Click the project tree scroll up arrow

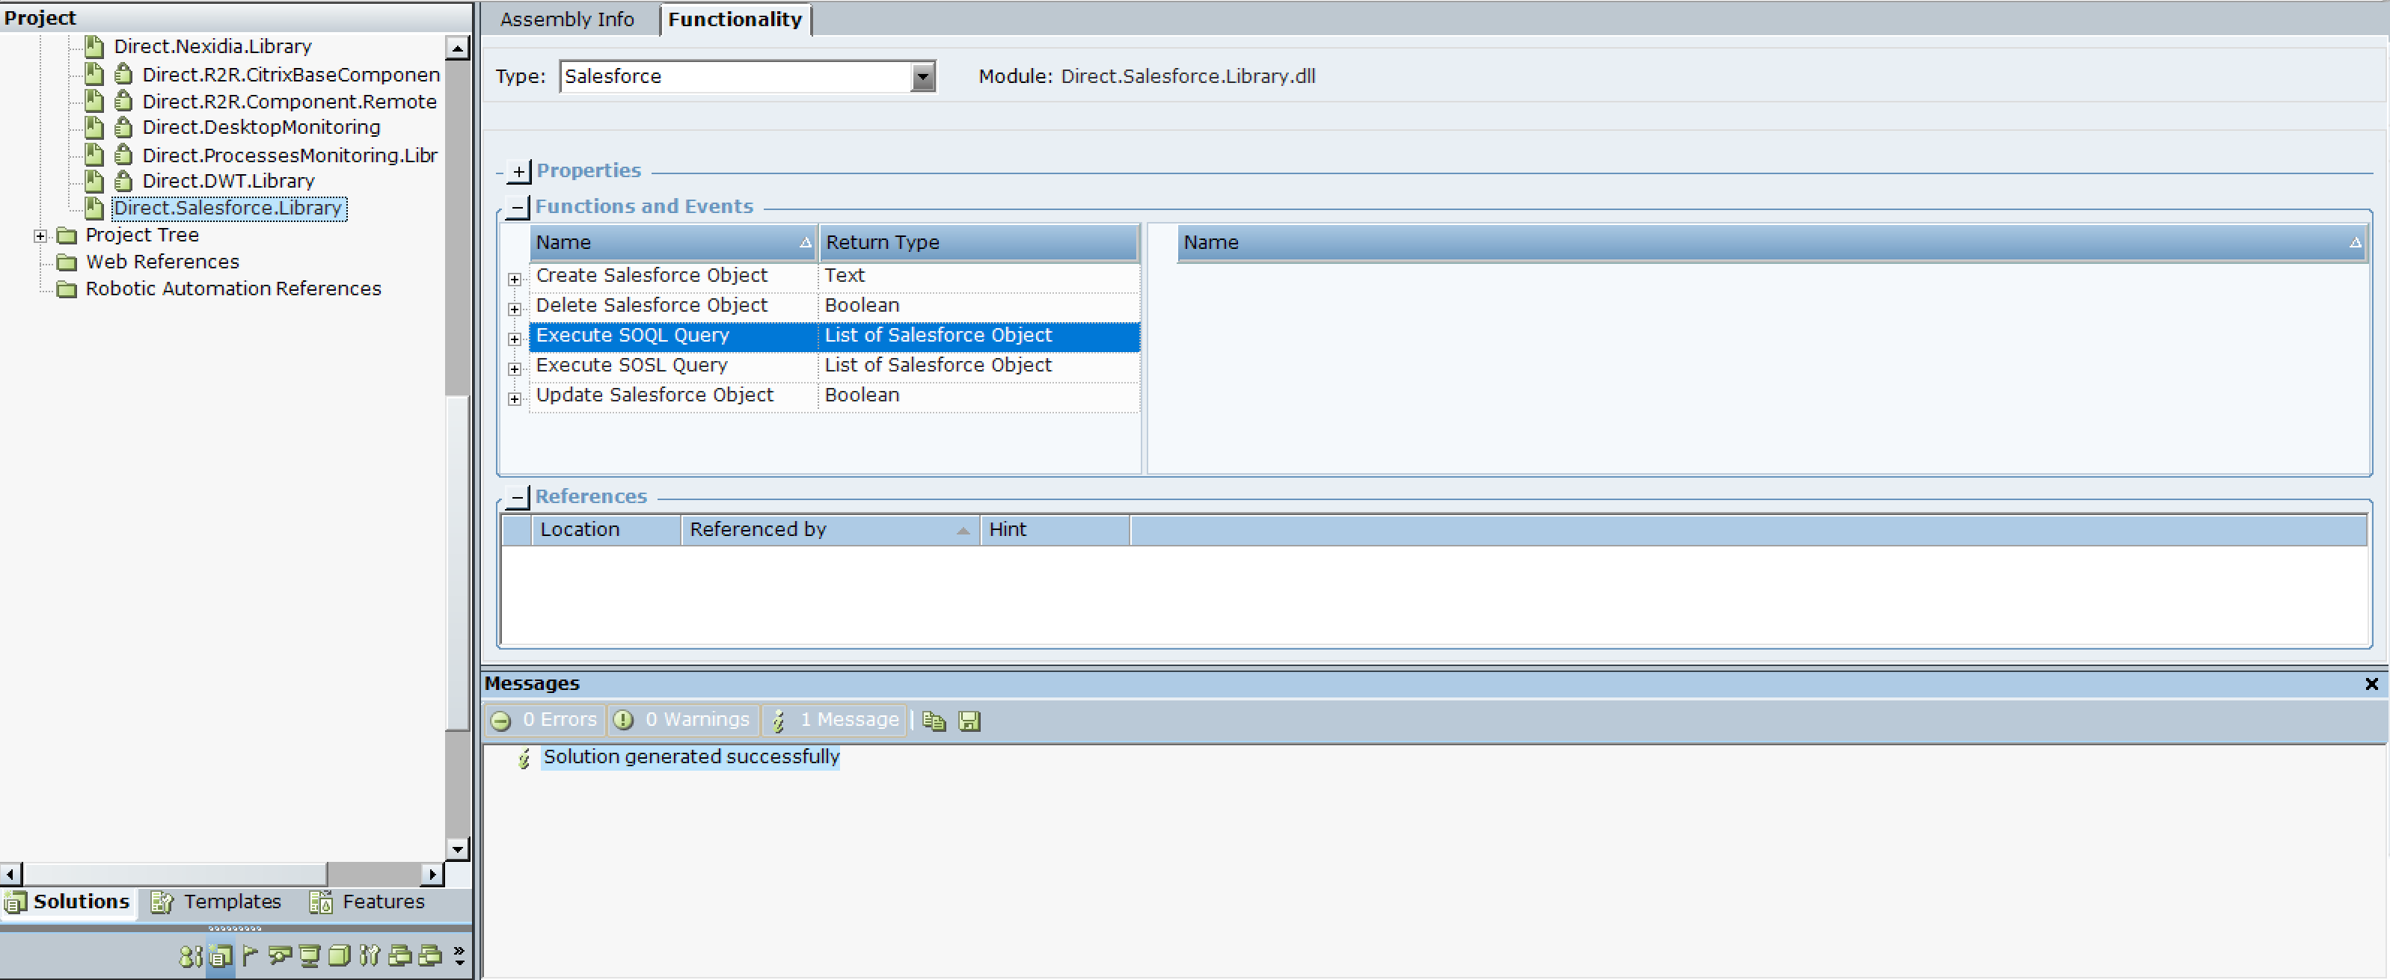coord(457,47)
